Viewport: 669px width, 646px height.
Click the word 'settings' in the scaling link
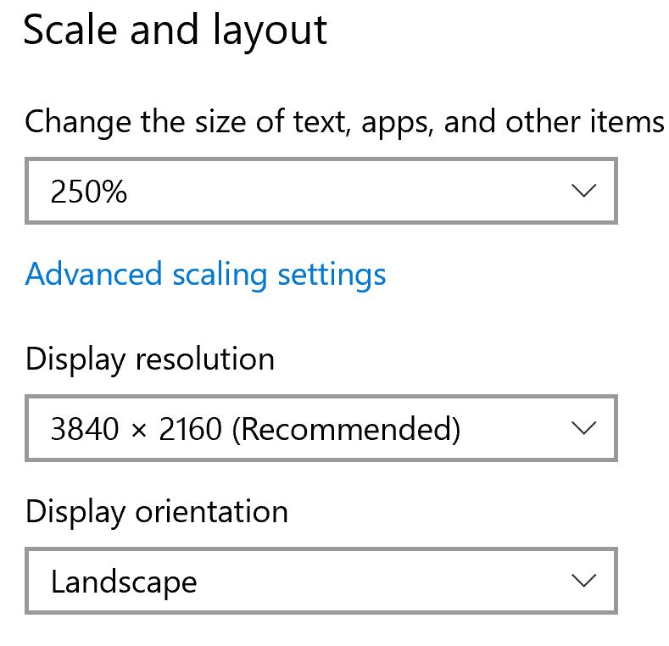(x=332, y=276)
